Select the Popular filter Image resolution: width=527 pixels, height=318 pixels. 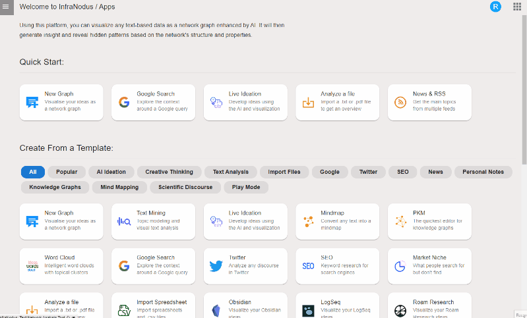pyautogui.click(x=67, y=172)
